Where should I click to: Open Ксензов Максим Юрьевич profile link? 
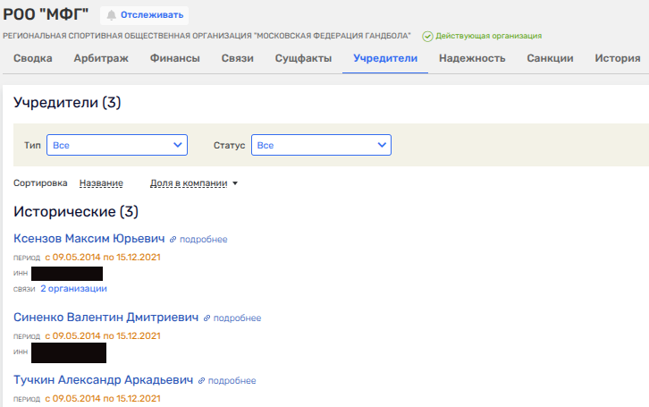(x=89, y=239)
